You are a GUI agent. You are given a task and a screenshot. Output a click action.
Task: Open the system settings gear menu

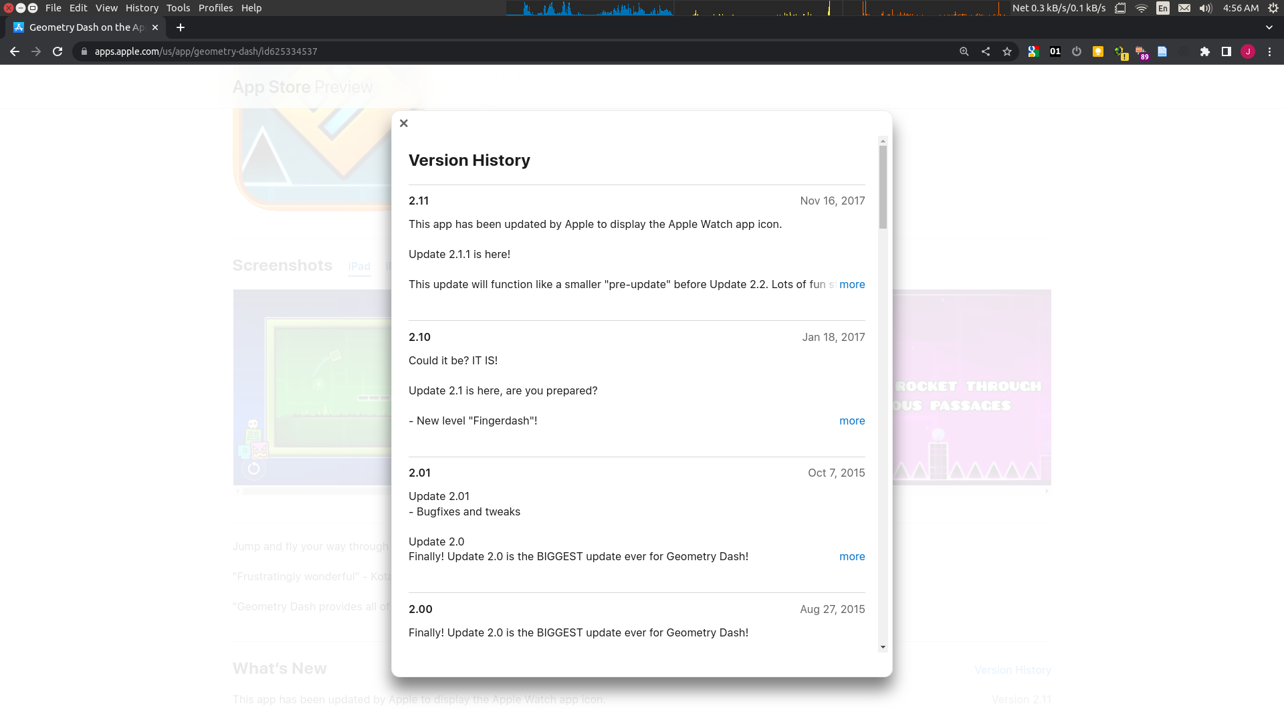click(x=1273, y=8)
